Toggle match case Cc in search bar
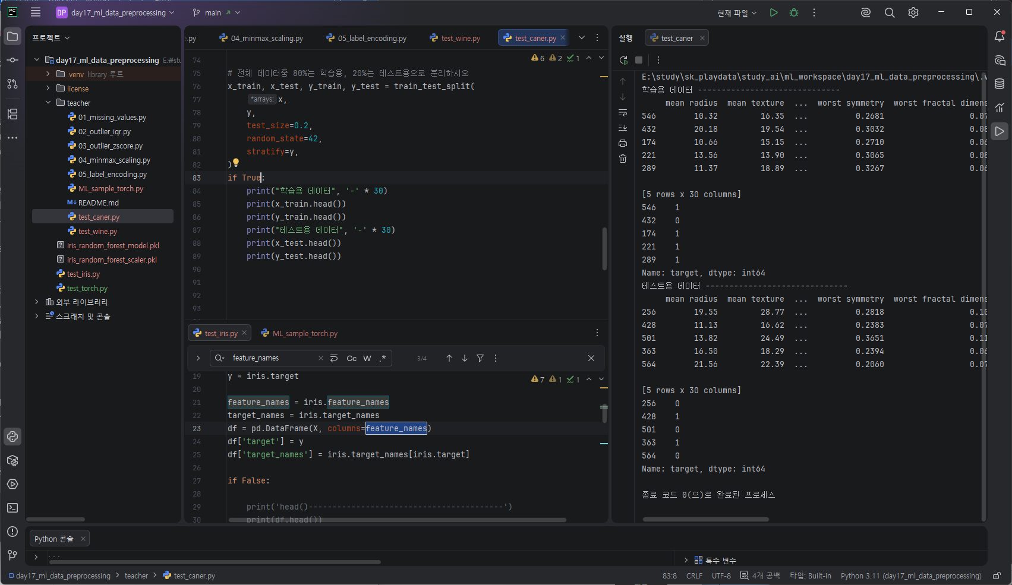The width and height of the screenshot is (1012, 585). (352, 358)
